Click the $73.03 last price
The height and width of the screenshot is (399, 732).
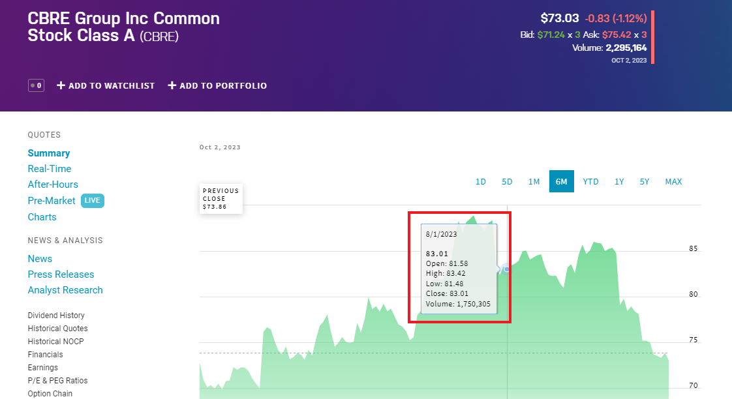click(560, 18)
